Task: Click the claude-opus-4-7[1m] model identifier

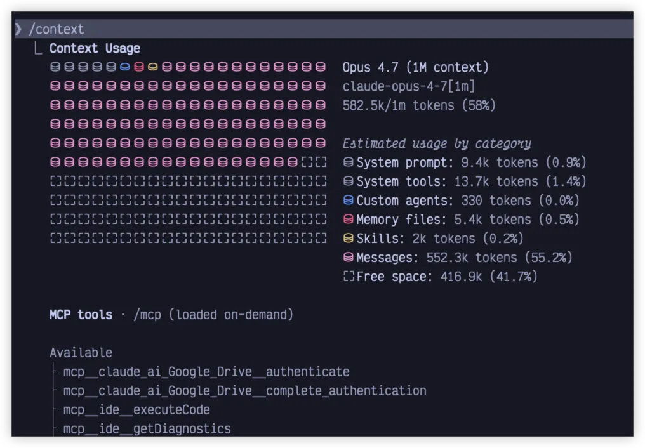Action: (x=409, y=86)
